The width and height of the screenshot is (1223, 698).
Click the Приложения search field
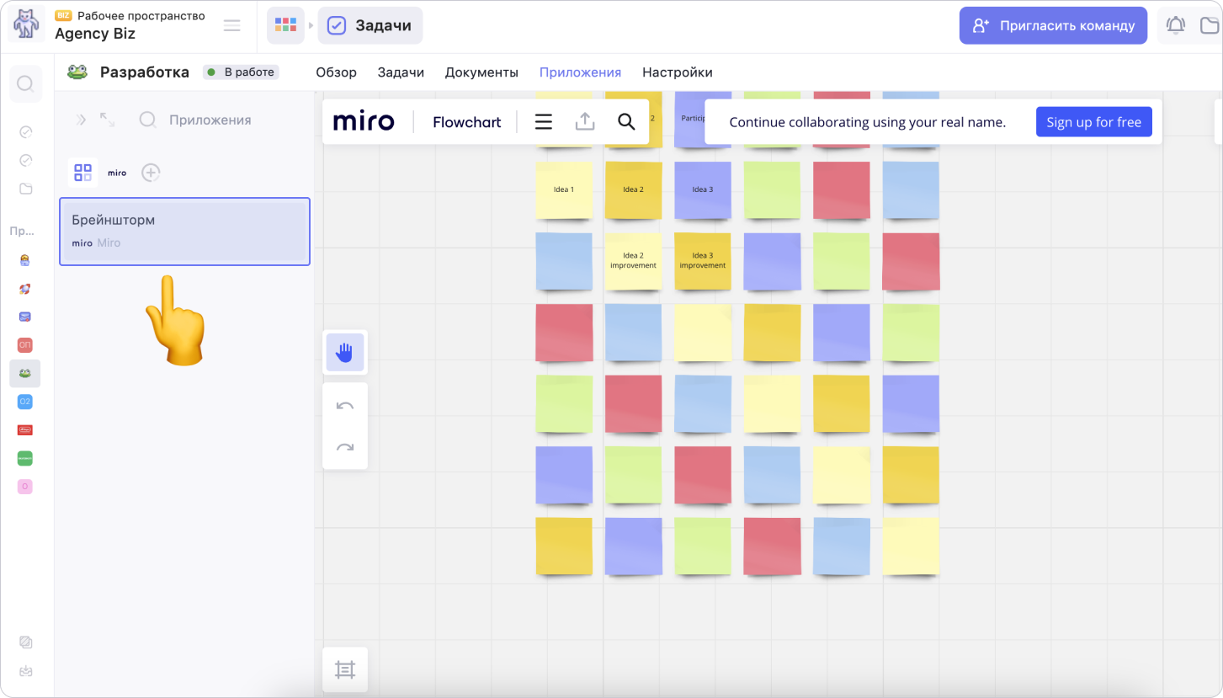tap(210, 120)
